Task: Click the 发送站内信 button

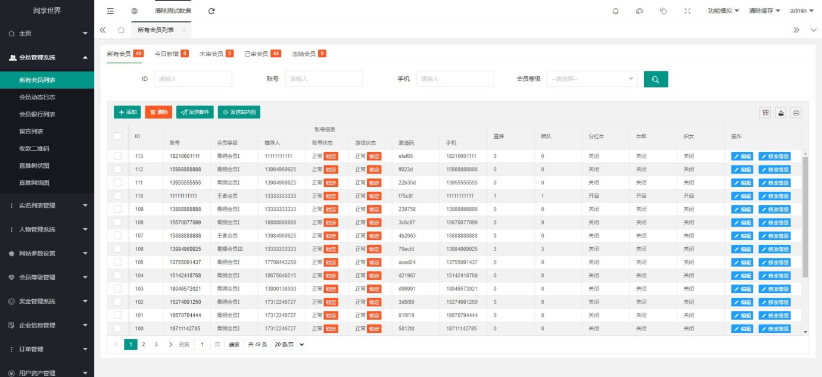Action: pyautogui.click(x=239, y=112)
